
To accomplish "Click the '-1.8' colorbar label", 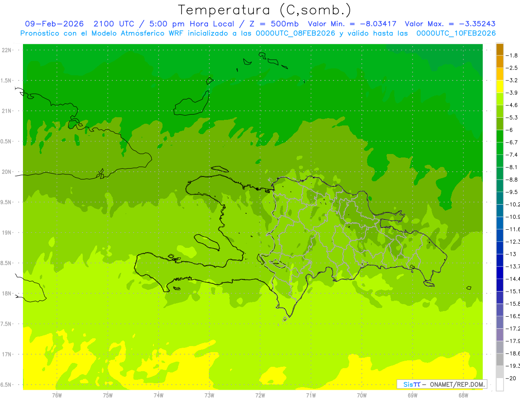I will click(512, 55).
